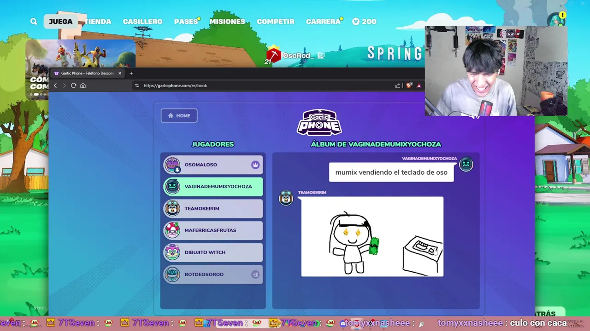Open the JUEGA tab in Fortnite
Screen dimensions: 590x331
pos(61,22)
